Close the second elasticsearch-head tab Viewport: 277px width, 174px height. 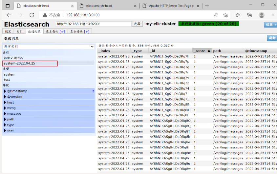[135, 6]
